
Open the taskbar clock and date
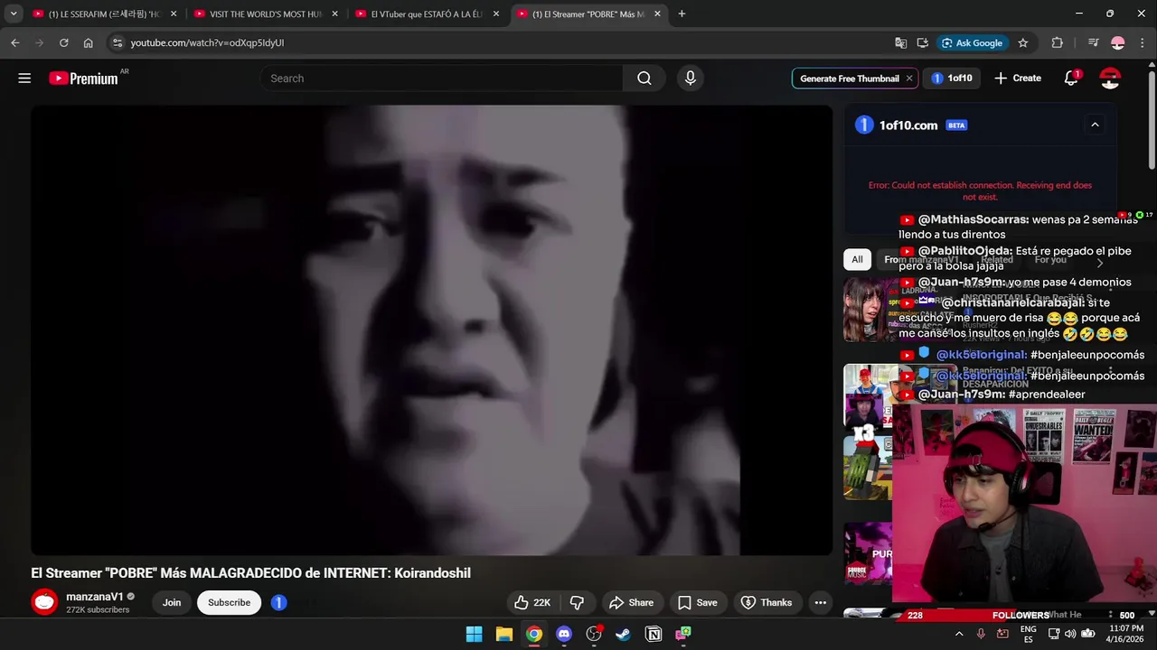(x=1126, y=634)
